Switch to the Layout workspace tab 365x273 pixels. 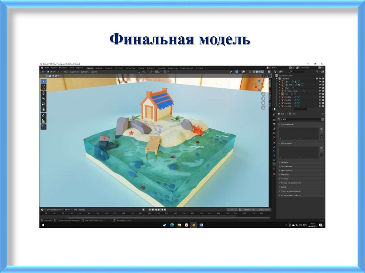(90, 68)
